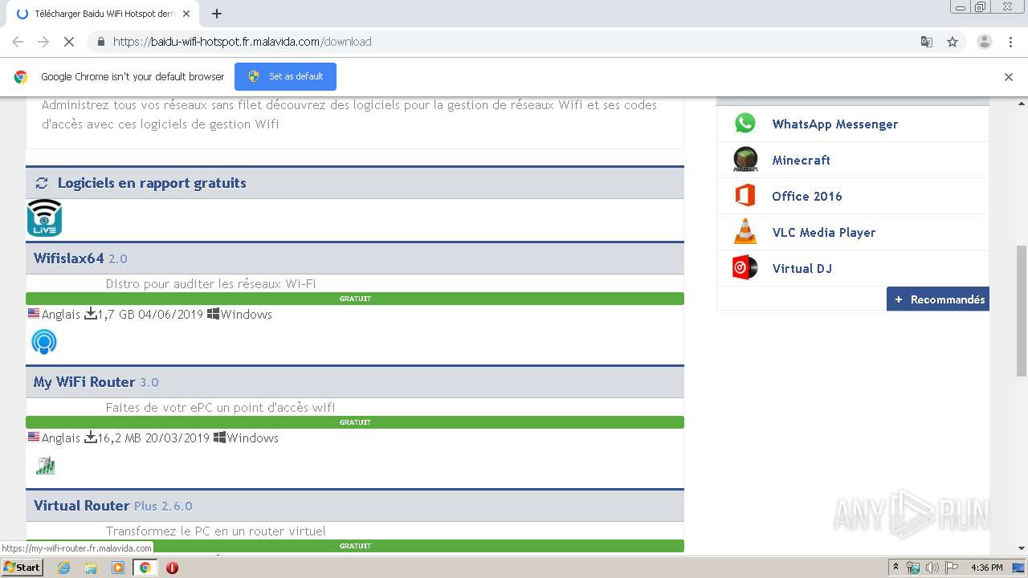The width and height of the screenshot is (1028, 578).
Task: Click the taskbar clock 4:36 PM
Action: [987, 568]
